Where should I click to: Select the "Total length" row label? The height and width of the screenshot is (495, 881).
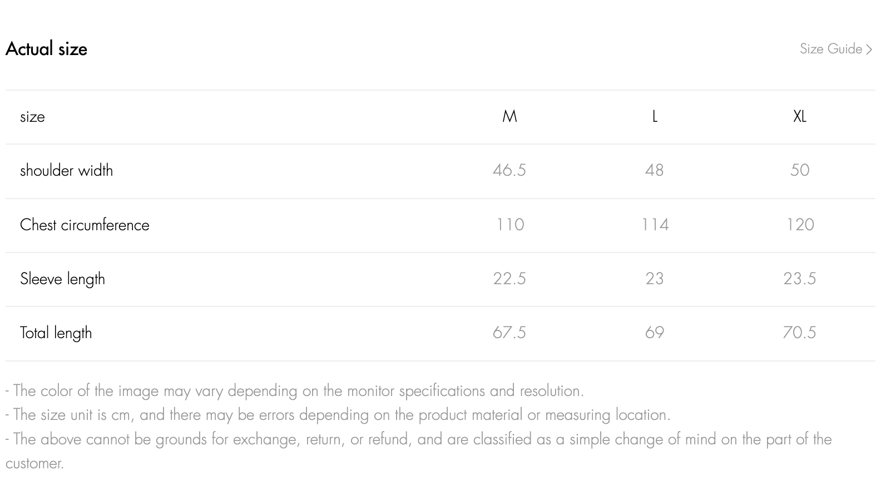(56, 333)
